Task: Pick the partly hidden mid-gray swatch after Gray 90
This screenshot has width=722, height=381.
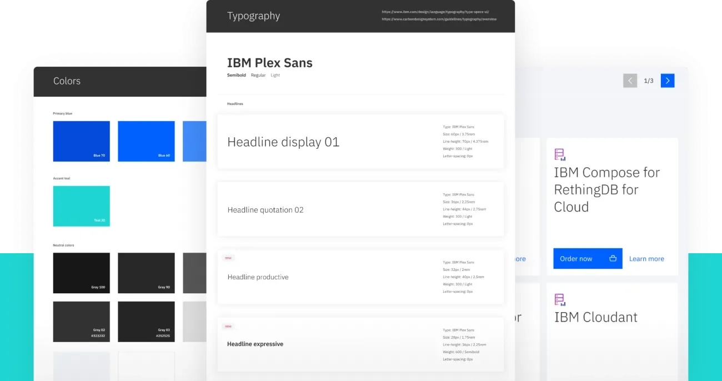Action: pos(194,273)
